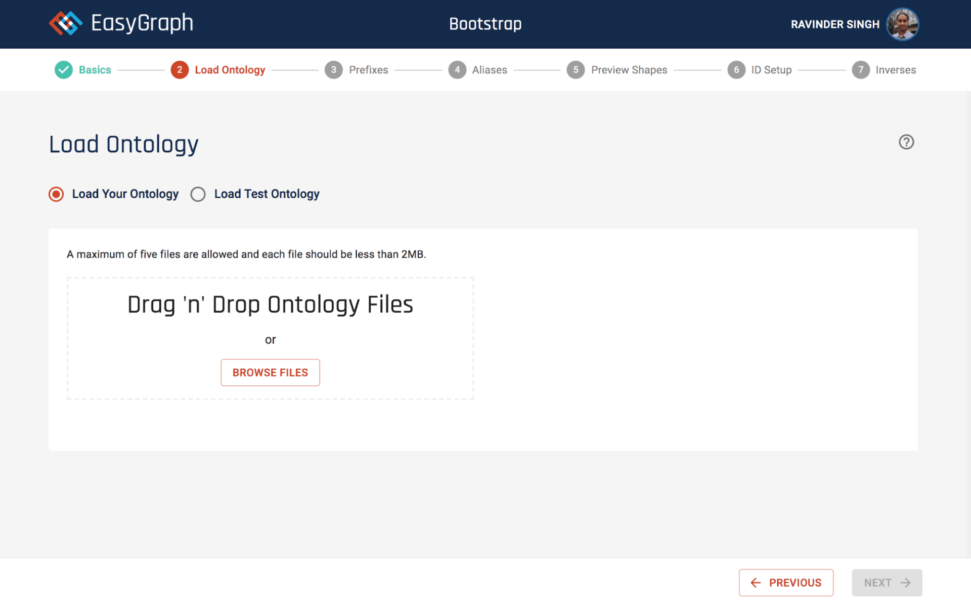
Task: Click the Drag 'n' Drop Ontology Files zone
Action: pyautogui.click(x=270, y=305)
